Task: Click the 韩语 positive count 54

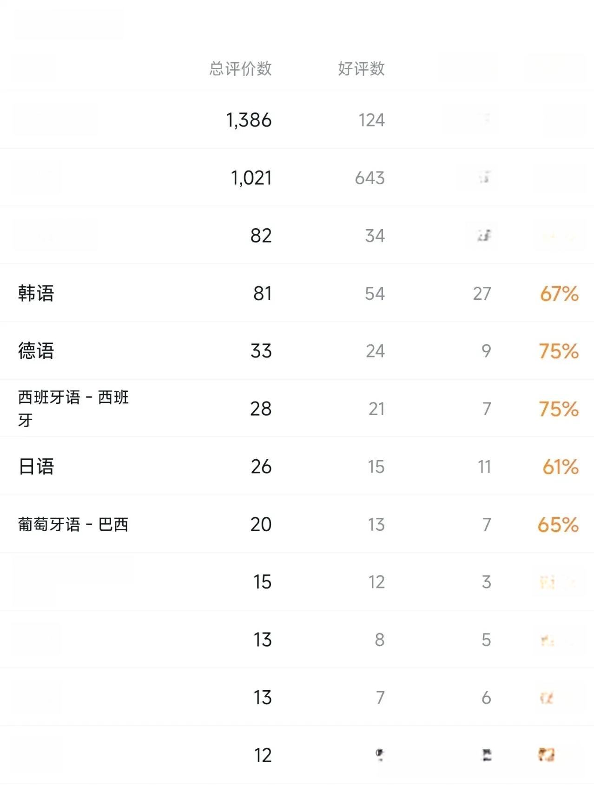Action: (x=375, y=294)
